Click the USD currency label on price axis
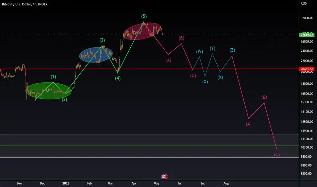The width and height of the screenshot is (317, 187). click(304, 4)
